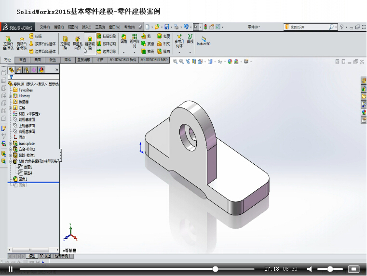Viewport: 367px width, 276px height.
Task: Open the 视图 View menu
Action: click(x=73, y=27)
